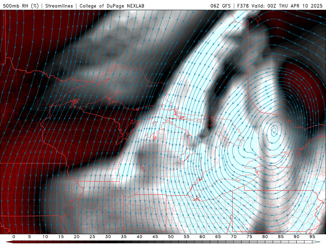Click the 'F378' forecast hour text

coord(243,6)
